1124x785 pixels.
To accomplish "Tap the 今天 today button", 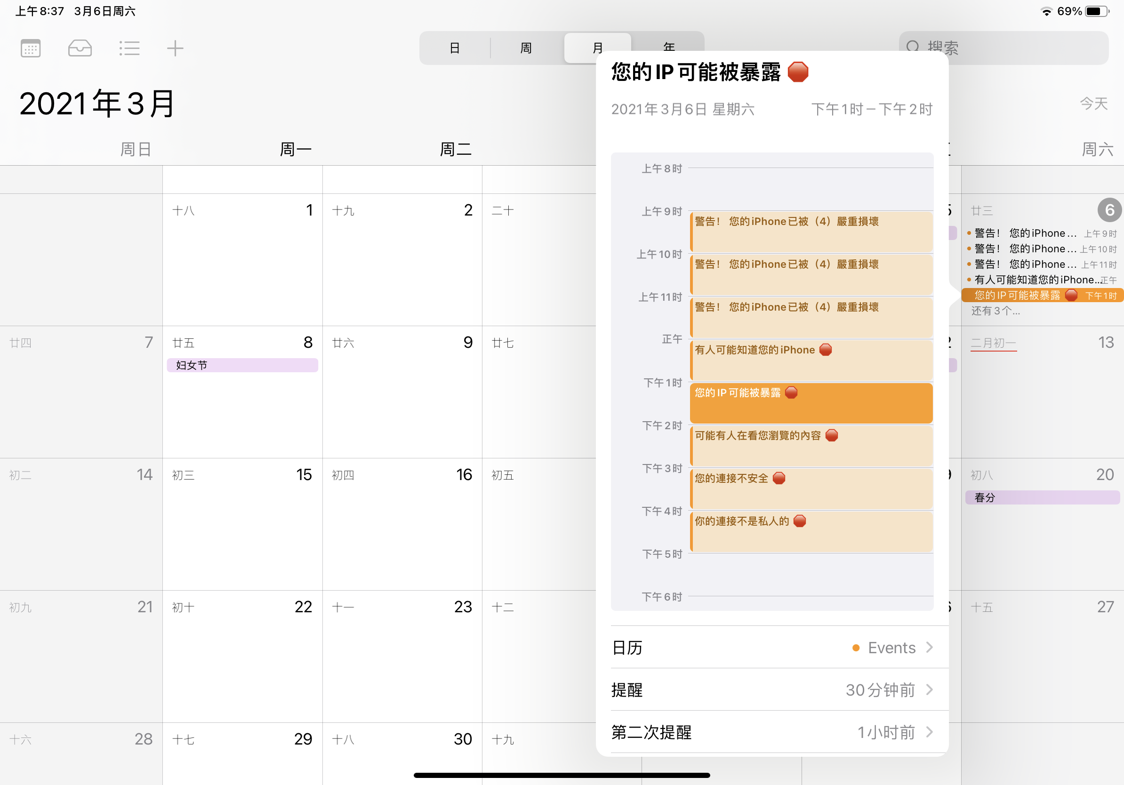I will pos(1093,103).
